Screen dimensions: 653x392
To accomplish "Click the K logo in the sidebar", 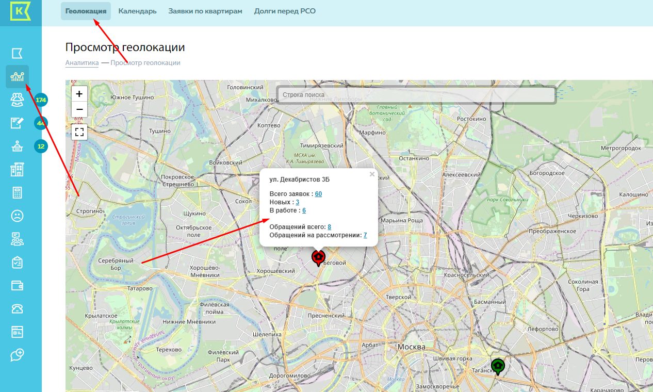I will (21, 11).
